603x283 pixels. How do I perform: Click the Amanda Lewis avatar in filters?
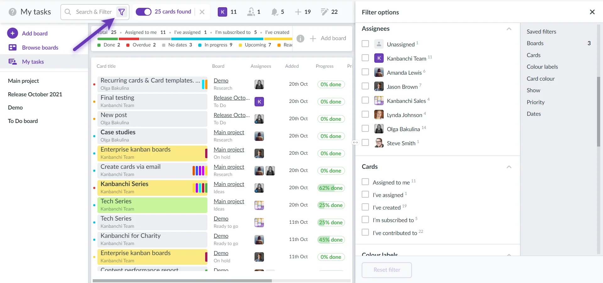click(379, 72)
